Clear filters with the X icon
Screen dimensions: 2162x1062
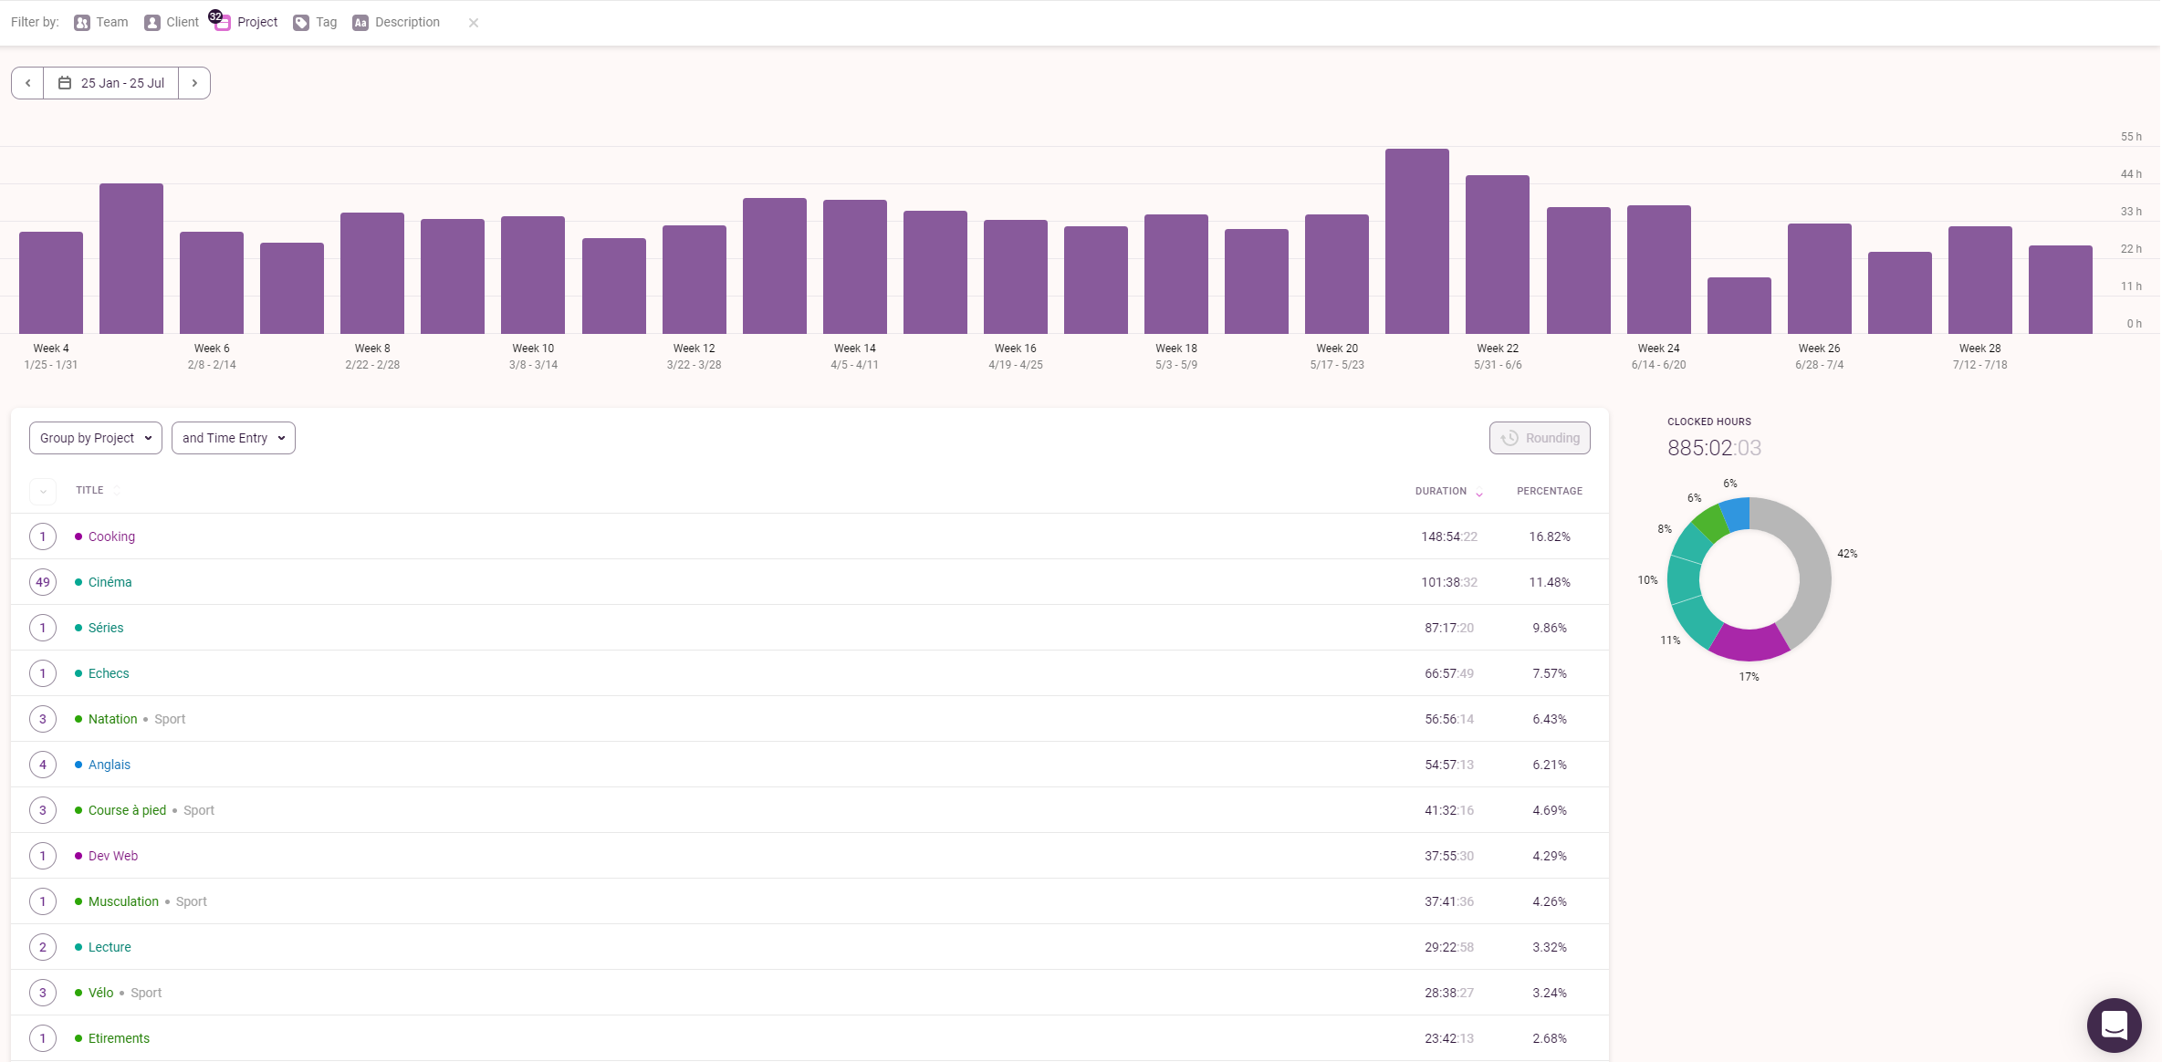(x=474, y=23)
